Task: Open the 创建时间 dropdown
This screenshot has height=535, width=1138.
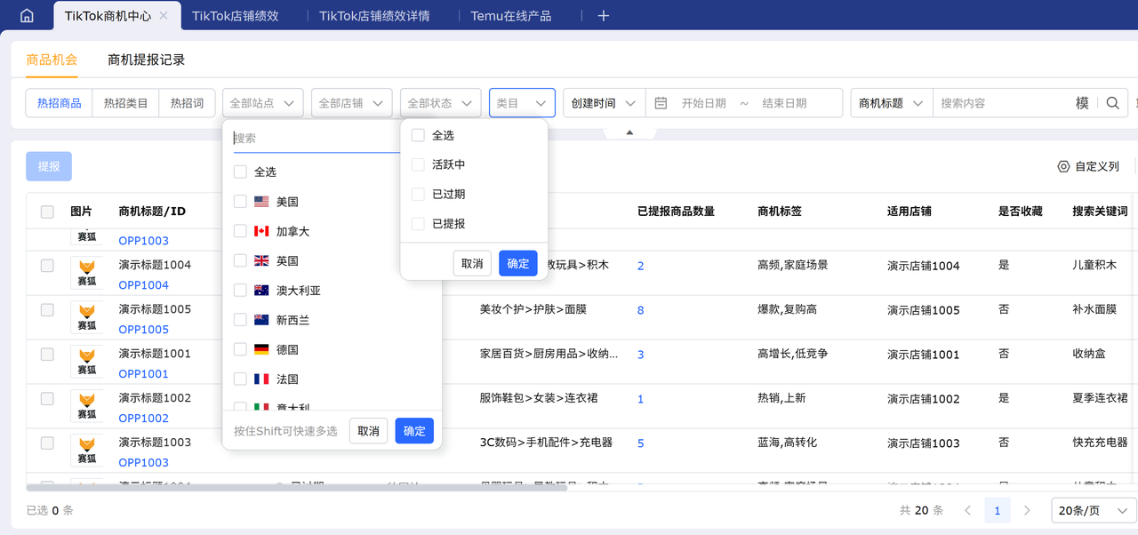Action: [604, 103]
